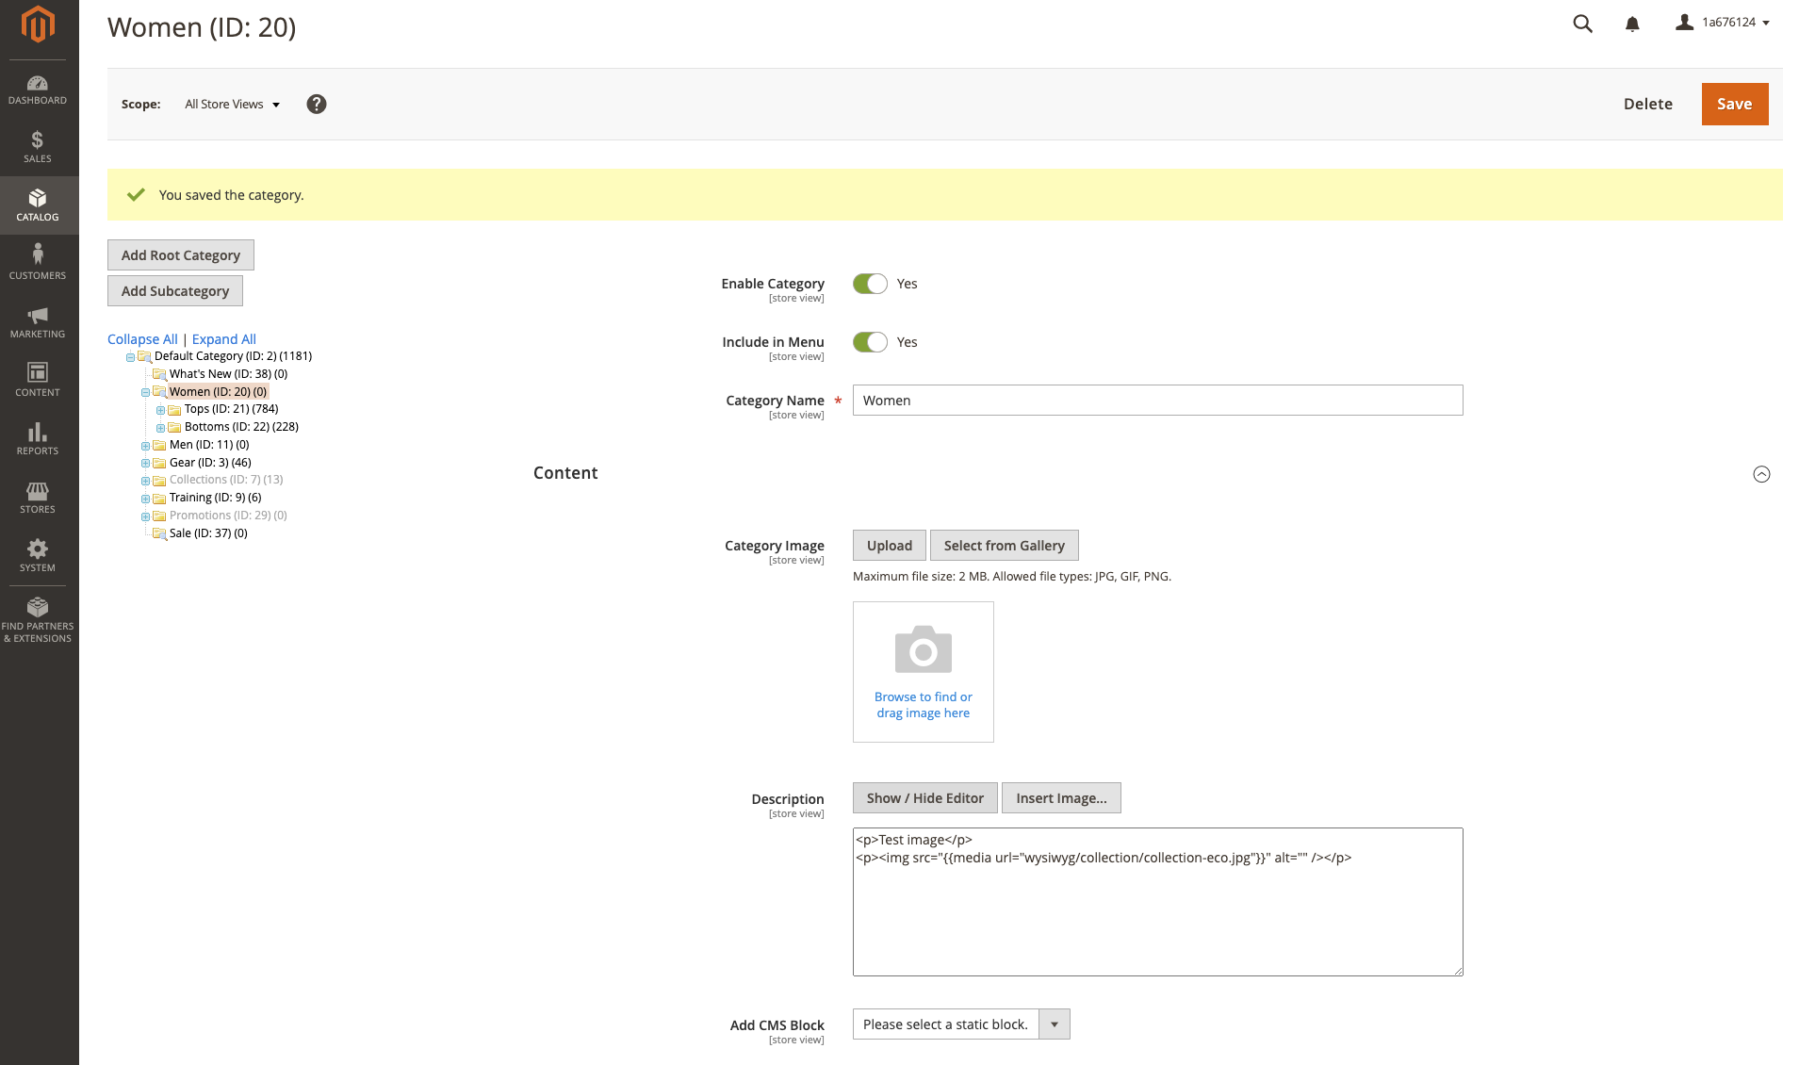Click the Customers sidebar icon
The width and height of the screenshot is (1799, 1065).
[x=38, y=261]
